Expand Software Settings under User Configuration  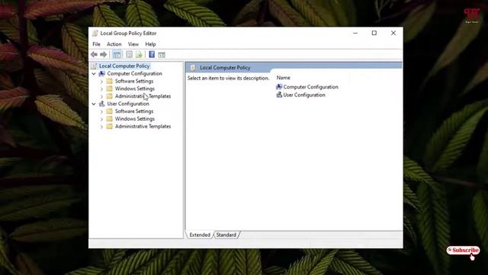[x=101, y=112]
